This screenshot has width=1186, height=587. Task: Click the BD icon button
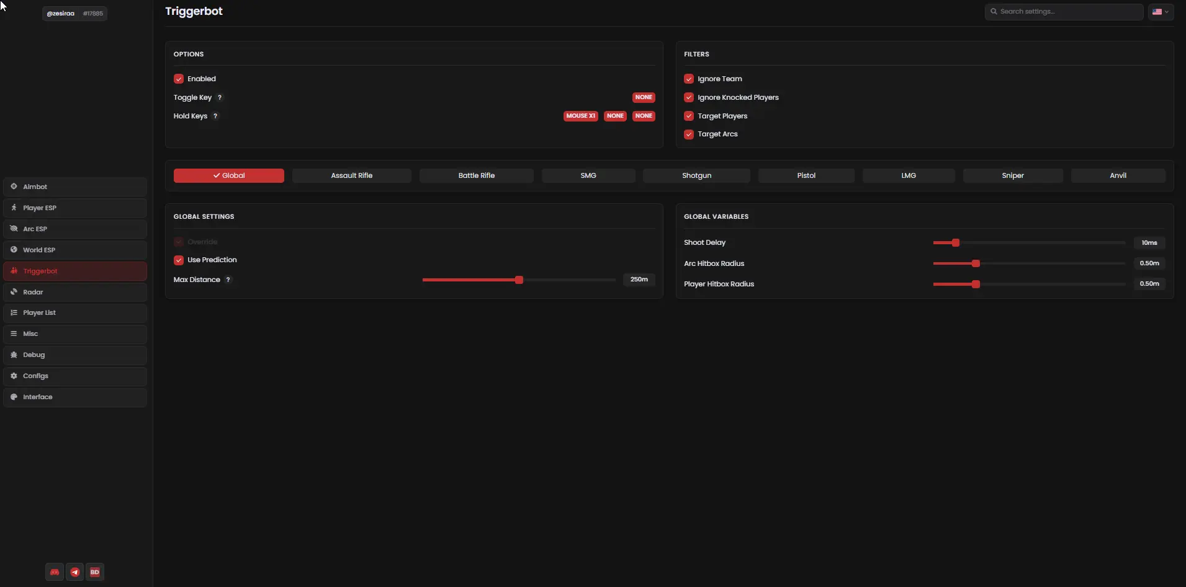pyautogui.click(x=95, y=572)
